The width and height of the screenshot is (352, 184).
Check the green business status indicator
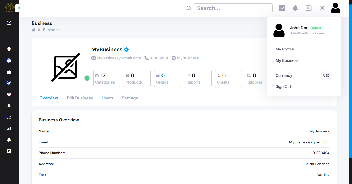[x=87, y=78]
